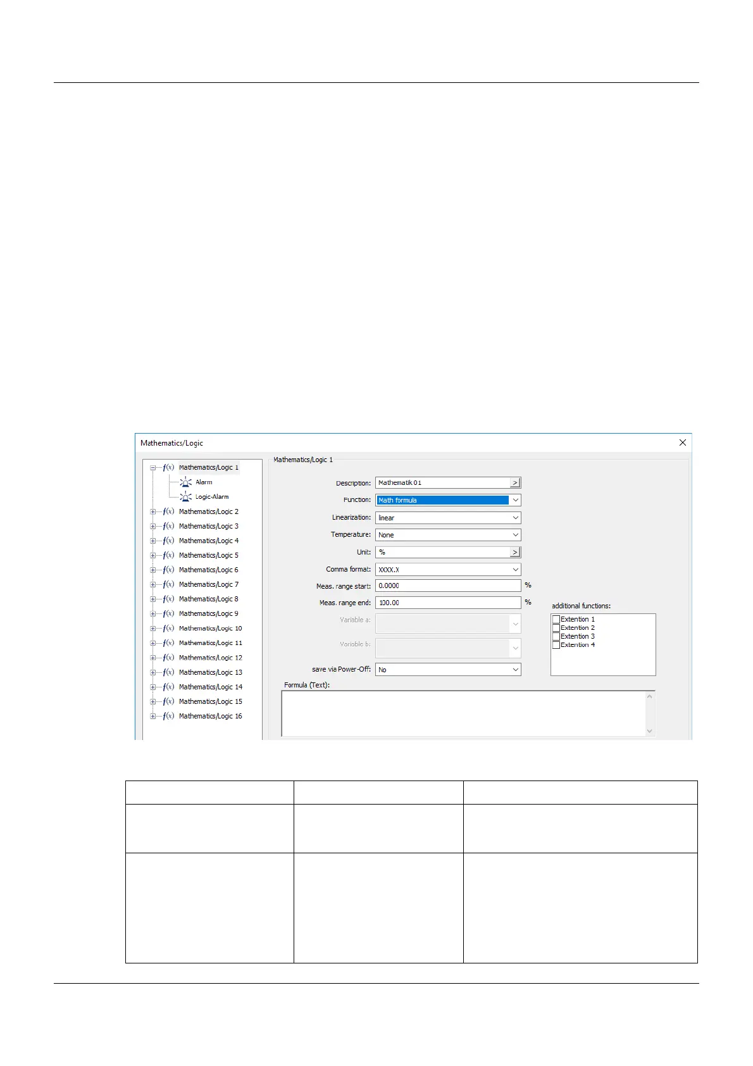Click the f(x) icon of Mathematics/Logic 14
The image size is (753, 1066).
pyautogui.click(x=168, y=687)
